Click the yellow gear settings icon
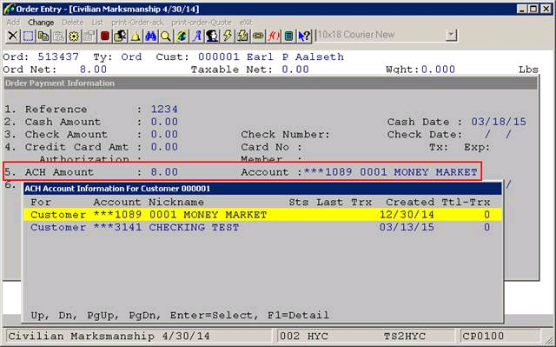Screen dimensions: 556x347 click(x=74, y=36)
